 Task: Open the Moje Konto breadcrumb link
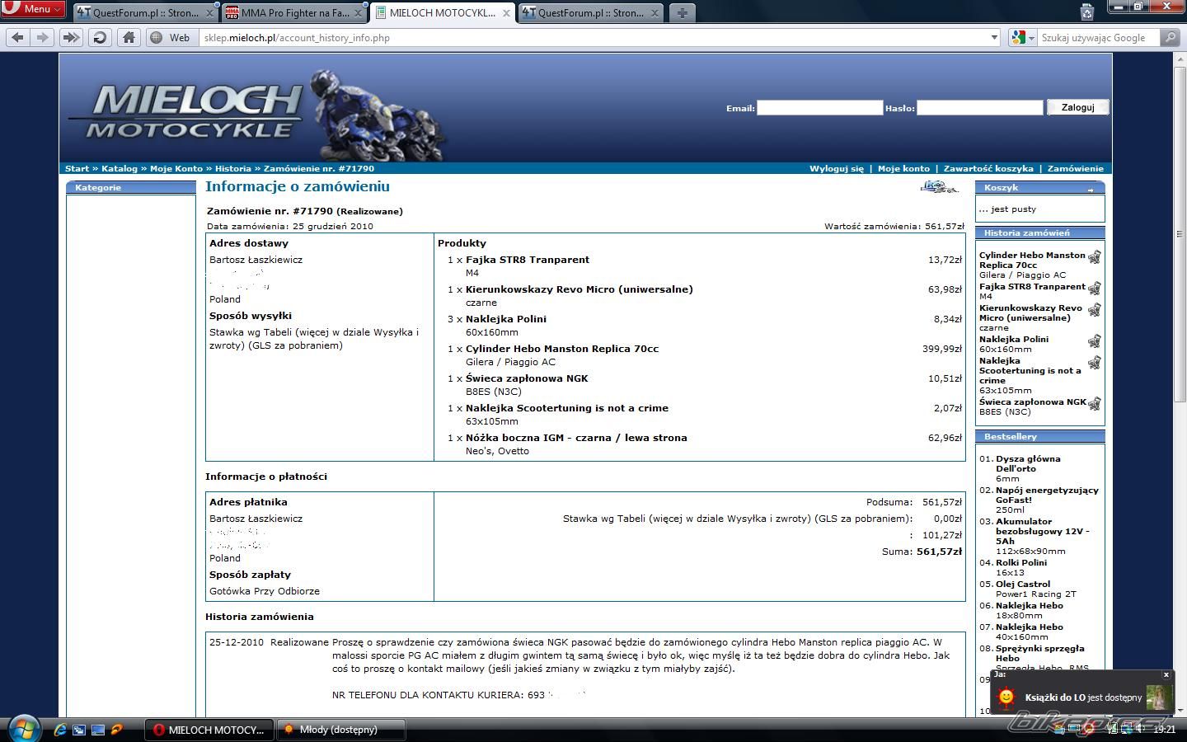click(x=176, y=168)
